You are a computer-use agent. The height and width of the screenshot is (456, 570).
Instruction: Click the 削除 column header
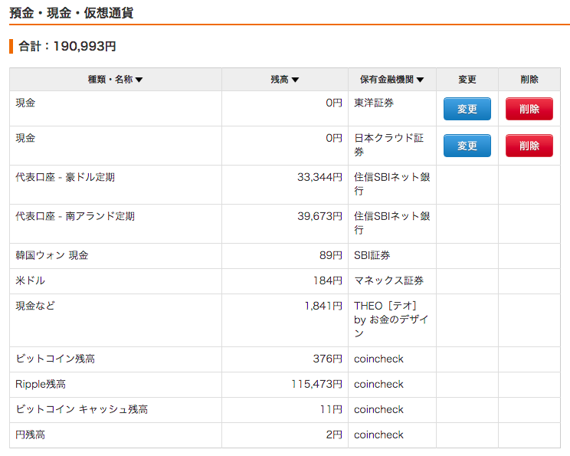(529, 79)
